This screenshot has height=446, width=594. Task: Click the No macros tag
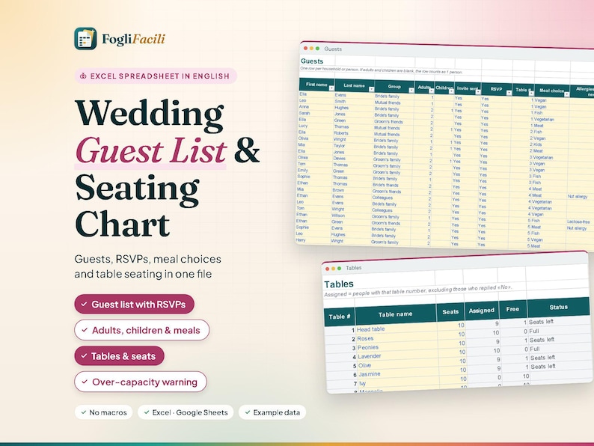pos(104,412)
